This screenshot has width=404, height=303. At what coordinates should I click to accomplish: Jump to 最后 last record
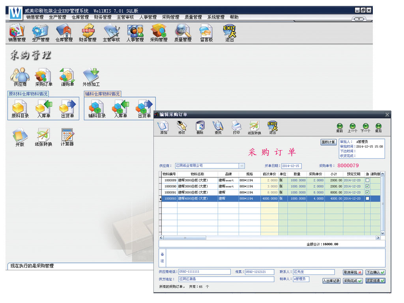click(378, 127)
